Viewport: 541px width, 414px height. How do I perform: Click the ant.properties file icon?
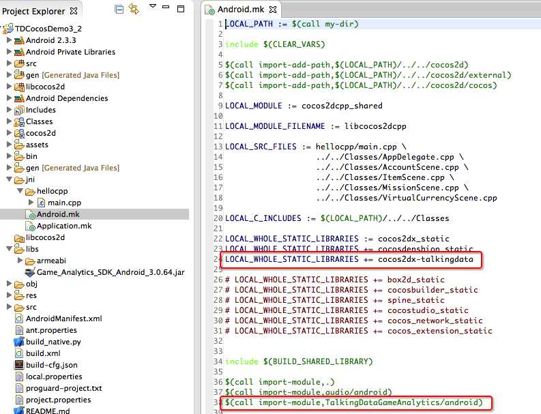[19, 330]
